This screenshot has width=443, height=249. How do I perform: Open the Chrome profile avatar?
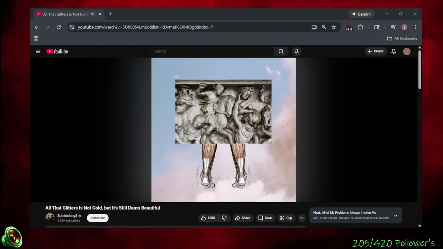click(x=404, y=27)
